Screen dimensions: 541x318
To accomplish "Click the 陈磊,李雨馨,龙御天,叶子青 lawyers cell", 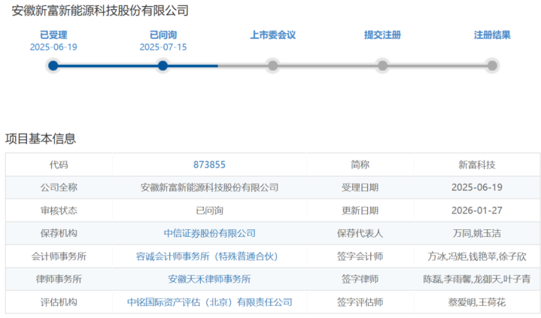I will [x=477, y=279].
